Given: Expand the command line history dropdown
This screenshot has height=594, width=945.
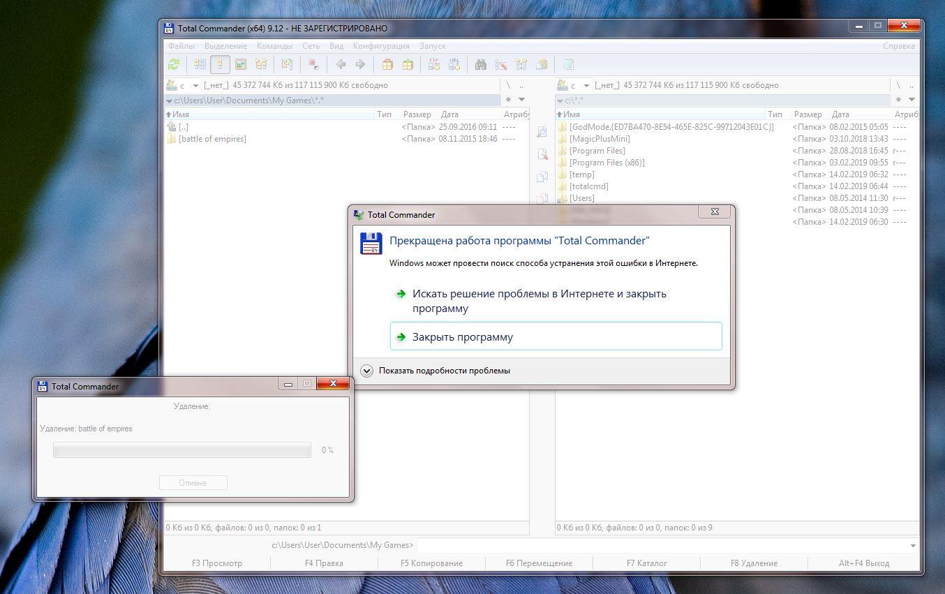Looking at the screenshot, I should pyautogui.click(x=913, y=545).
